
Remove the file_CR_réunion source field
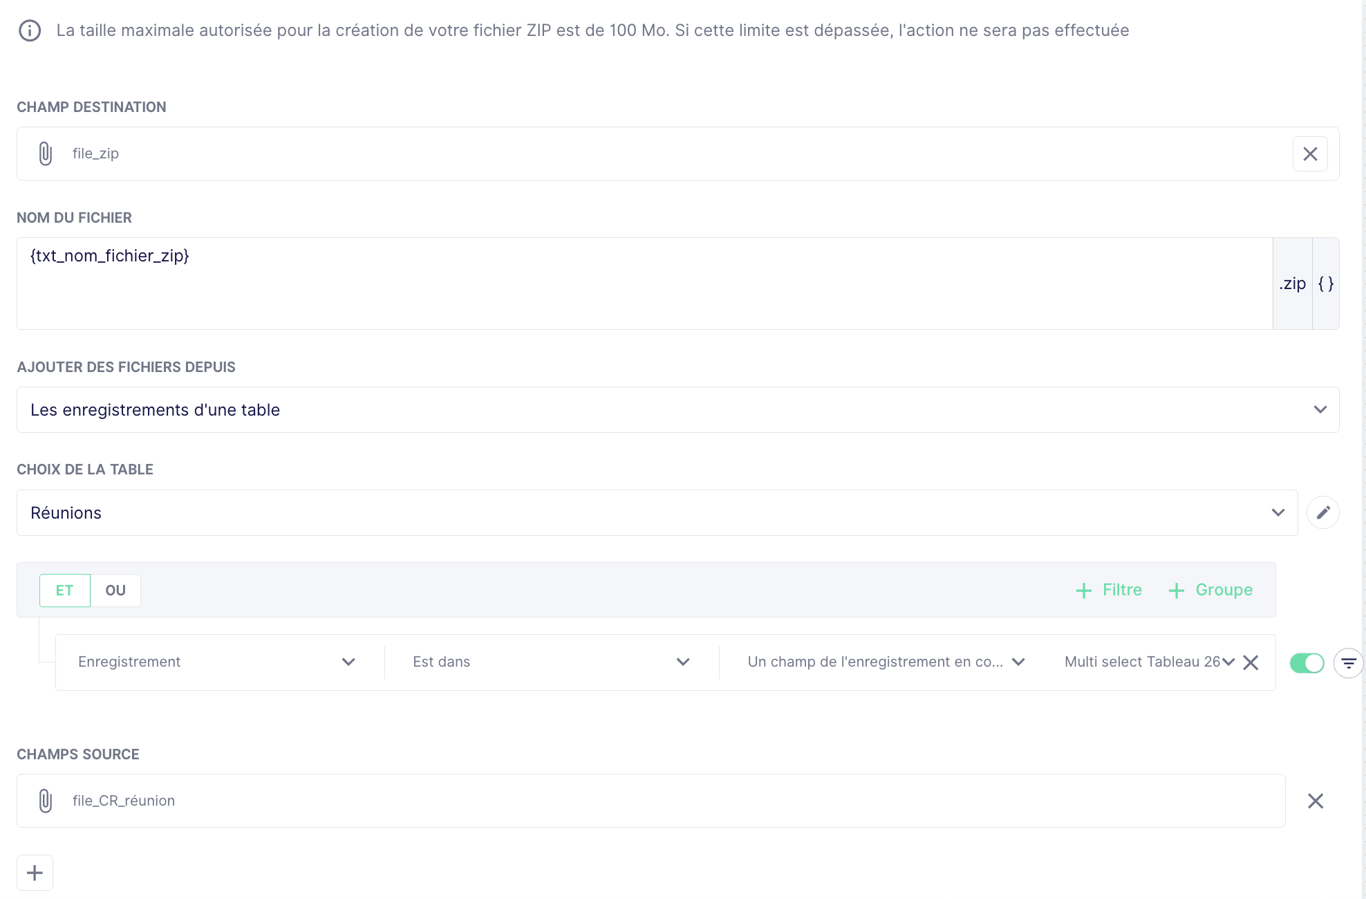[1315, 801]
